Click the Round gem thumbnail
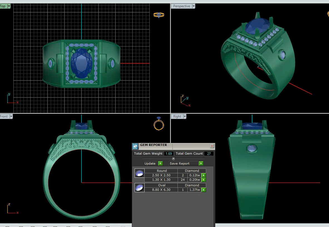The image size is (329, 227). (x=139, y=173)
